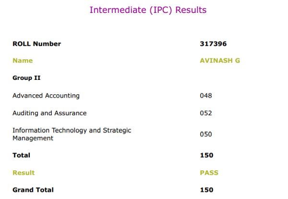This screenshot has height=199, width=288.
Task: Click the Advanced Accounting subject row
Action: pyautogui.click(x=46, y=96)
